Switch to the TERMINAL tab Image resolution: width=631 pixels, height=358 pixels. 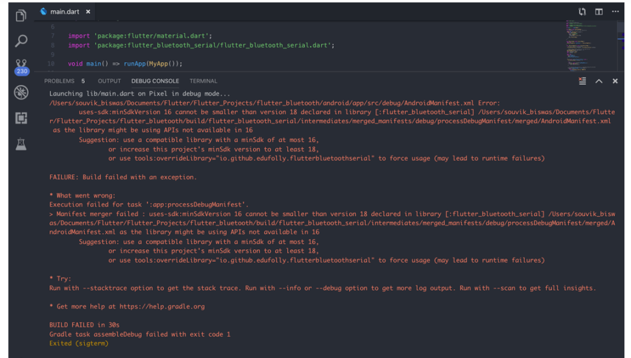coord(203,81)
